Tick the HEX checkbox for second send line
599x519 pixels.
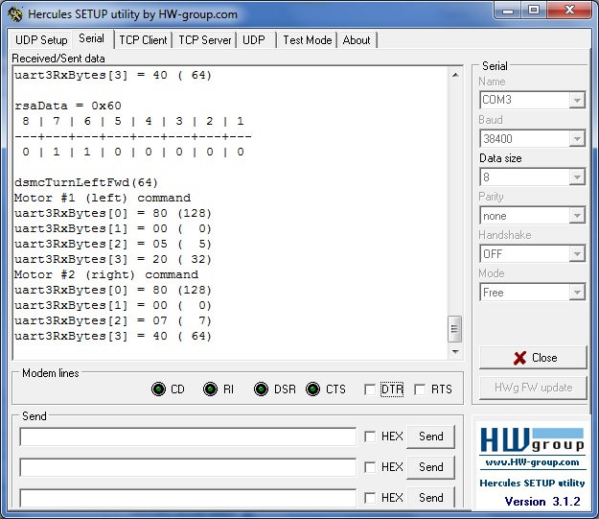(370, 467)
